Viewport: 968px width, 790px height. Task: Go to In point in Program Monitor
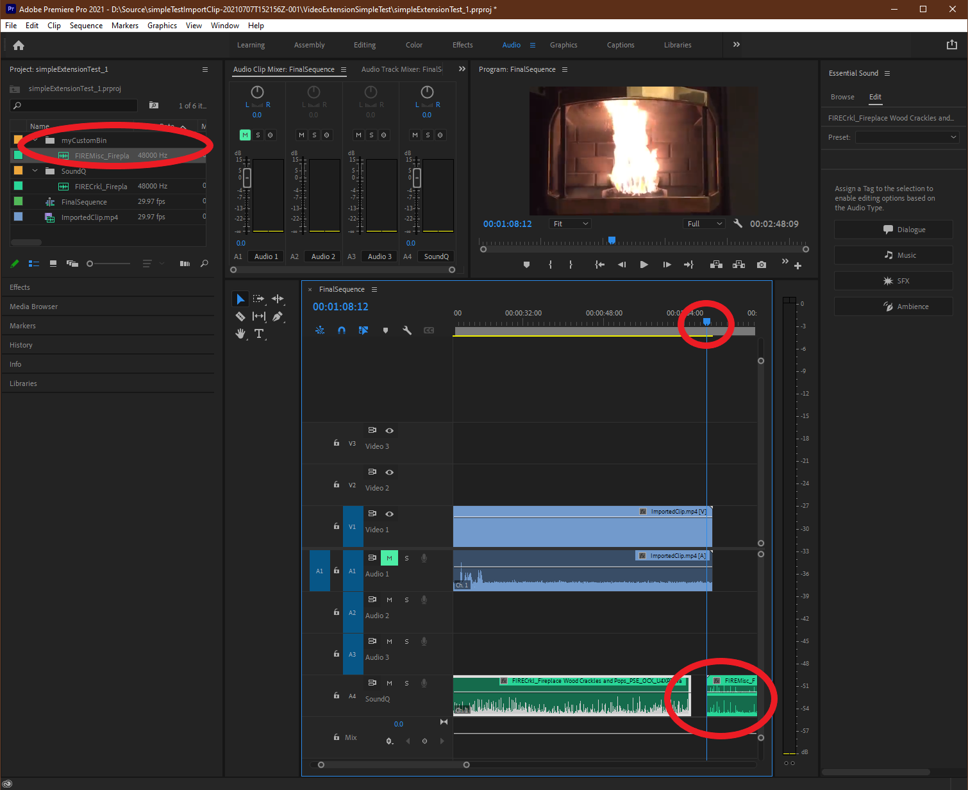tap(599, 265)
